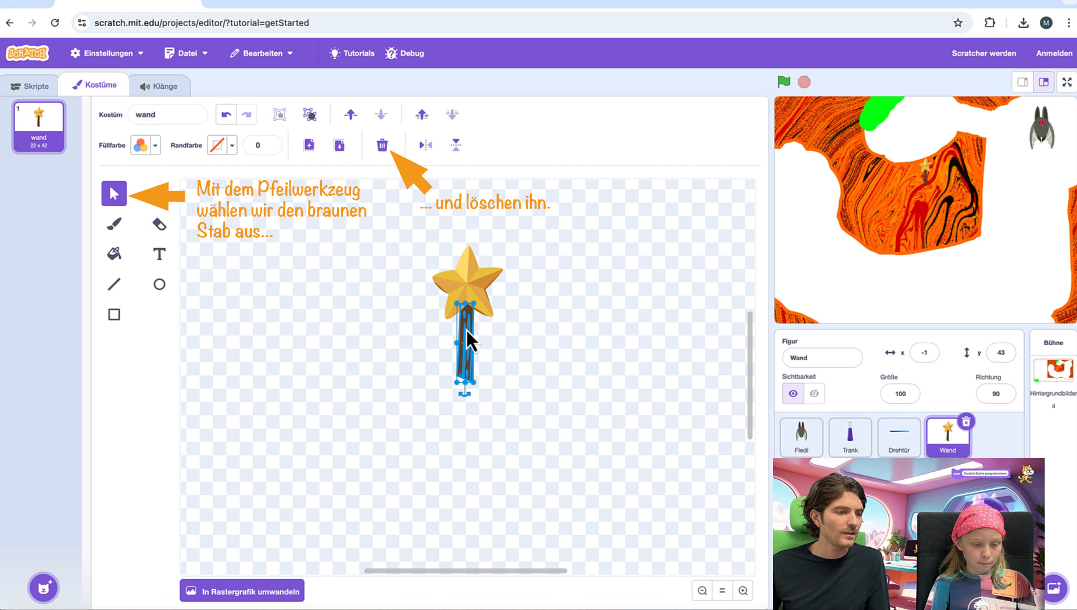The height and width of the screenshot is (610, 1077).
Task: Click the flip horizontal icon
Action: pyautogui.click(x=425, y=145)
